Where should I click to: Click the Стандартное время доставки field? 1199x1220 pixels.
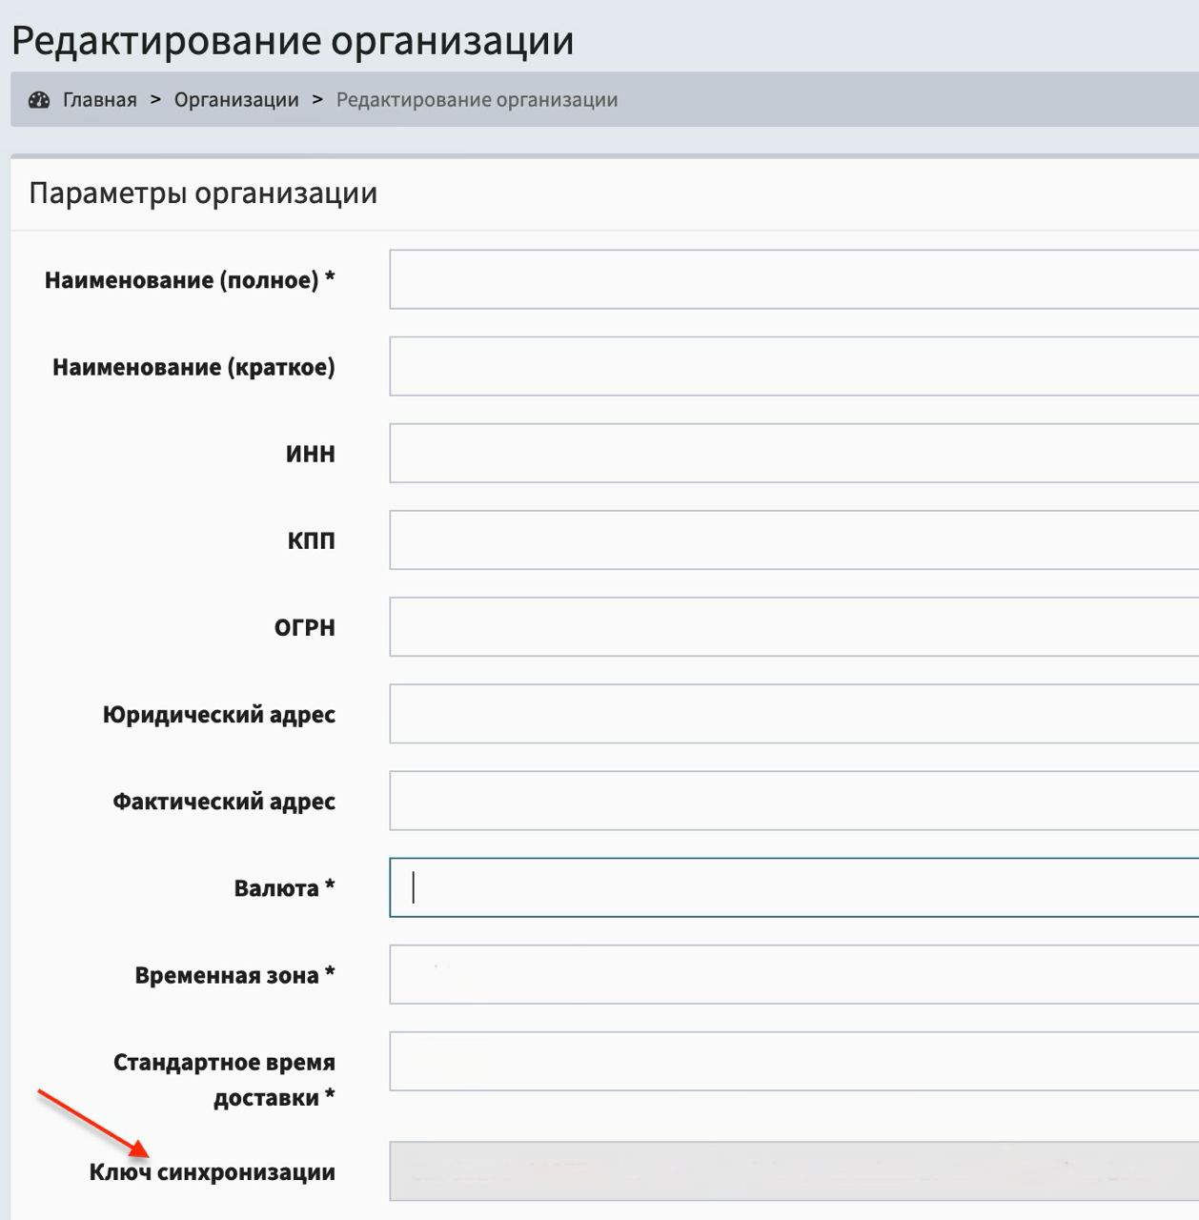(793, 1061)
